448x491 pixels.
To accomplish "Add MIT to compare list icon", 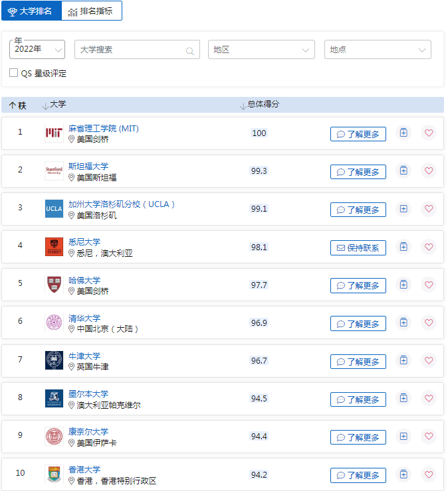I will click(x=403, y=133).
